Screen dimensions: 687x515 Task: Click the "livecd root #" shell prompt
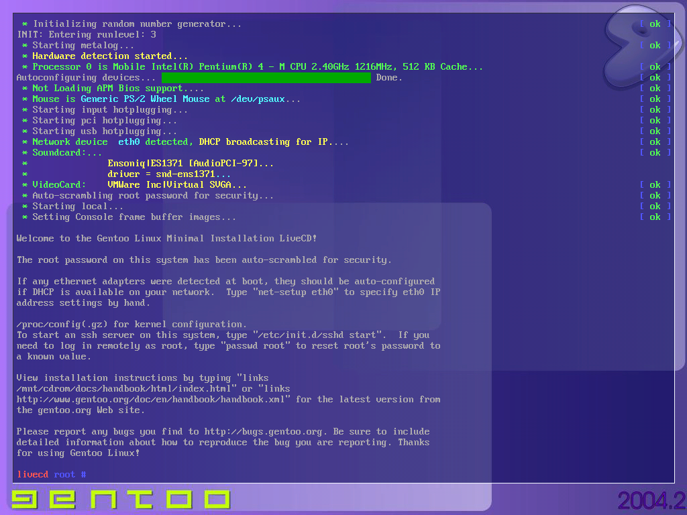click(52, 474)
